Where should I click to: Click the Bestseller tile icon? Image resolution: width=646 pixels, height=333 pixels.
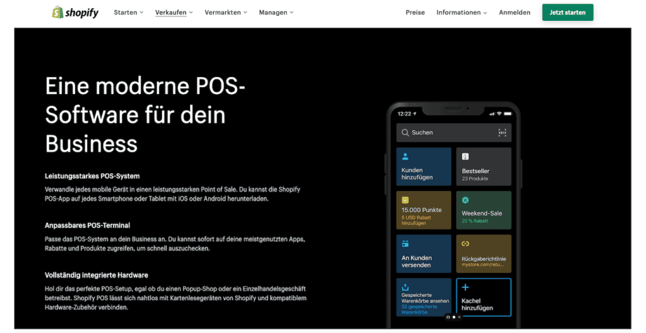[465, 156]
